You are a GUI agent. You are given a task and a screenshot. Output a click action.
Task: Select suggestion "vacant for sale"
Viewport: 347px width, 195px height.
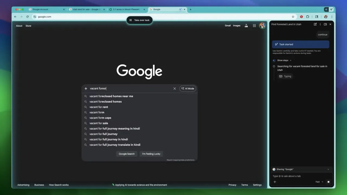pos(140,123)
